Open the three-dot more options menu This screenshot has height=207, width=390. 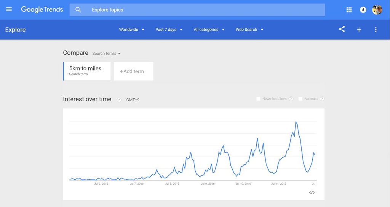(x=376, y=30)
